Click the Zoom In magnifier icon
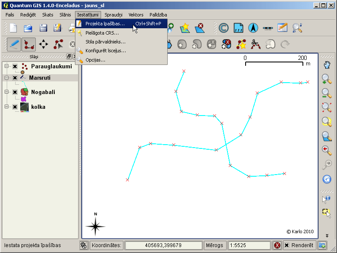 click(327, 79)
